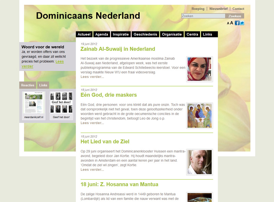The height and width of the screenshot is (202, 274).
Task: Open the Twitter bird icon link
Action: point(242,23)
